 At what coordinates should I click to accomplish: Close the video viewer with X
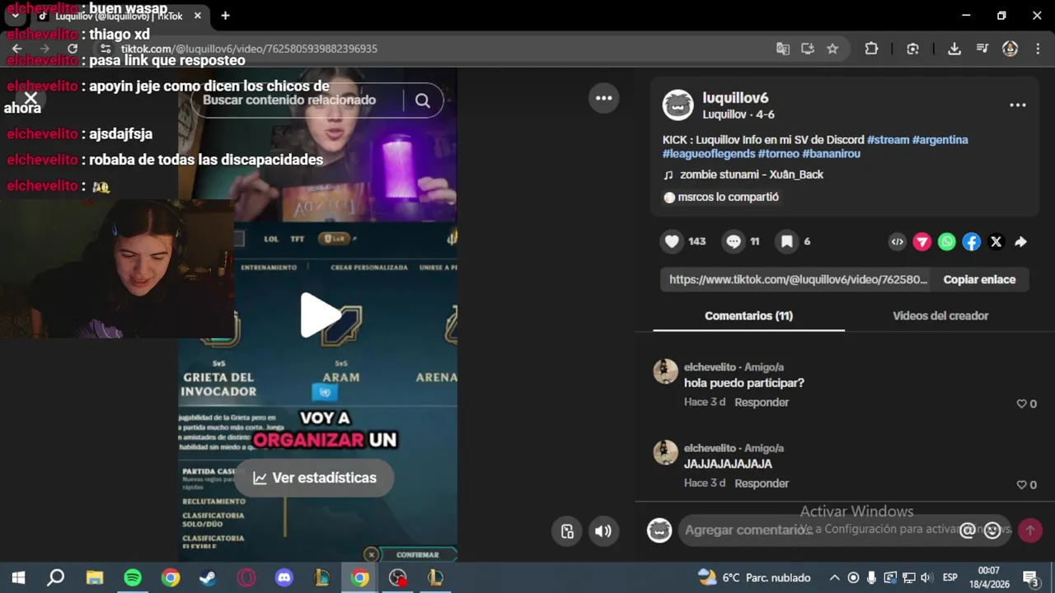[30, 99]
